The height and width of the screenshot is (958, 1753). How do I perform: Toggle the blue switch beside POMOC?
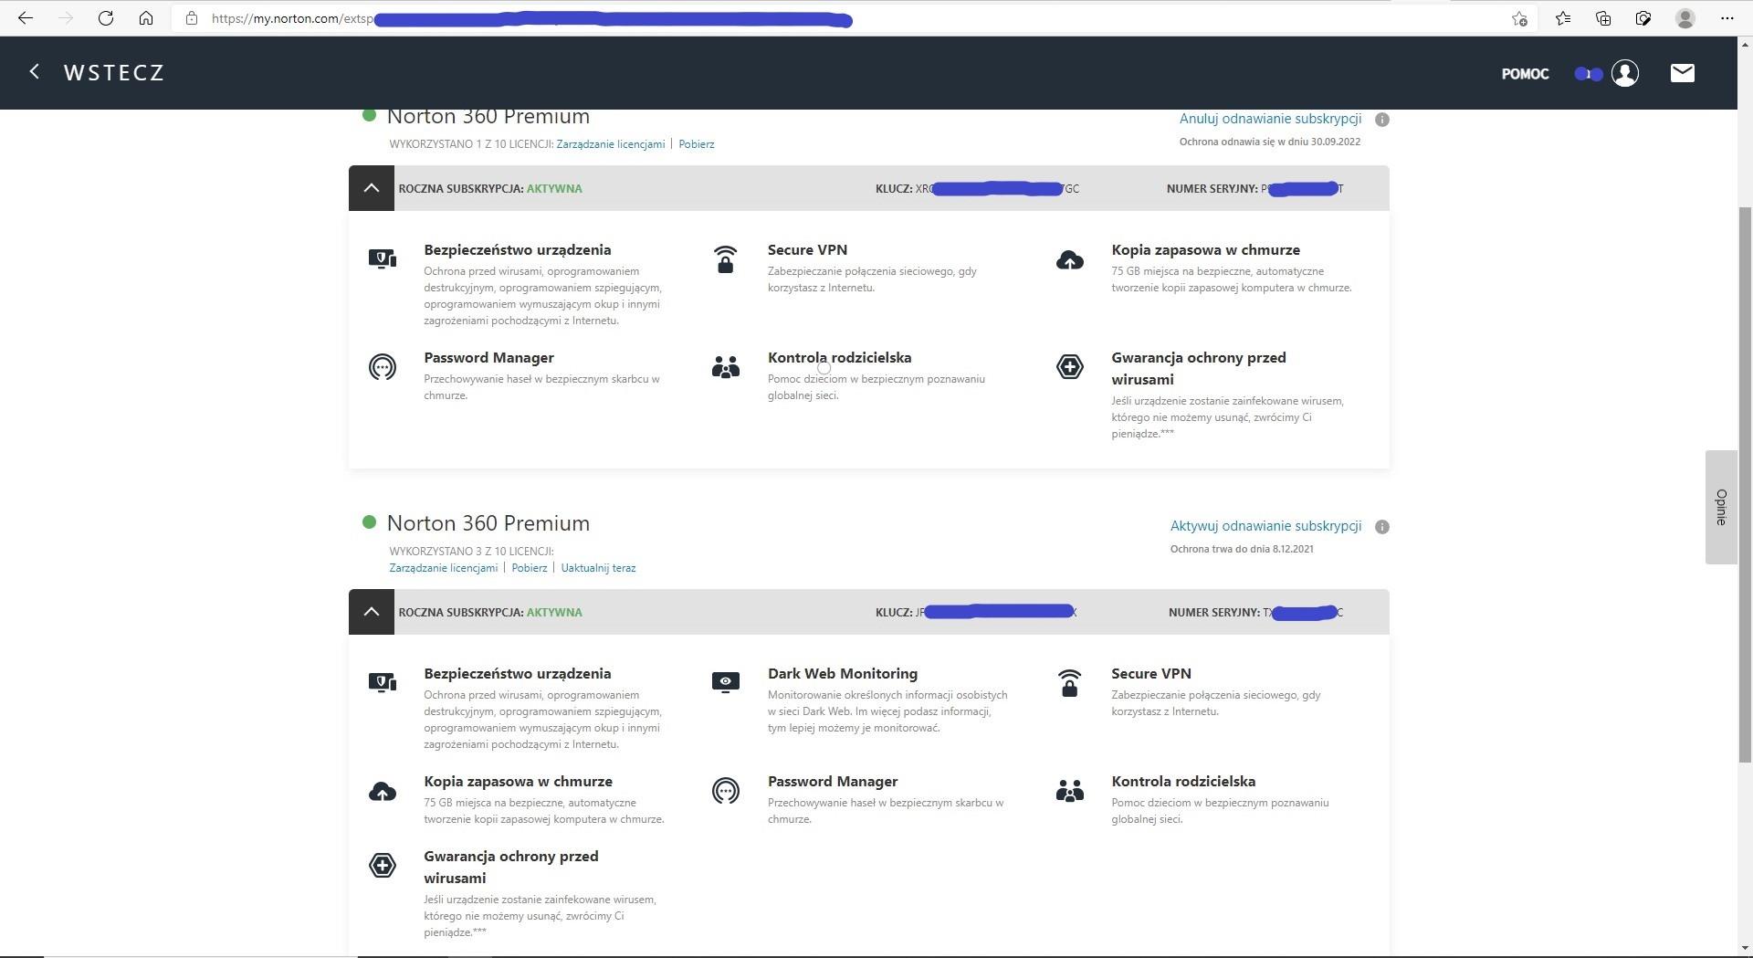1589,74
